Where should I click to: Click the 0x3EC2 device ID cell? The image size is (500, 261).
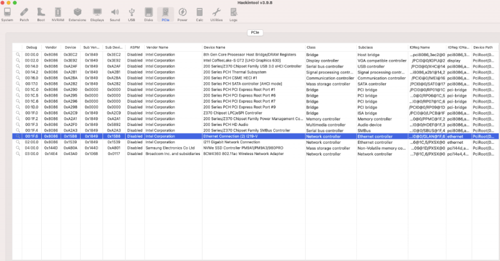tap(71, 55)
